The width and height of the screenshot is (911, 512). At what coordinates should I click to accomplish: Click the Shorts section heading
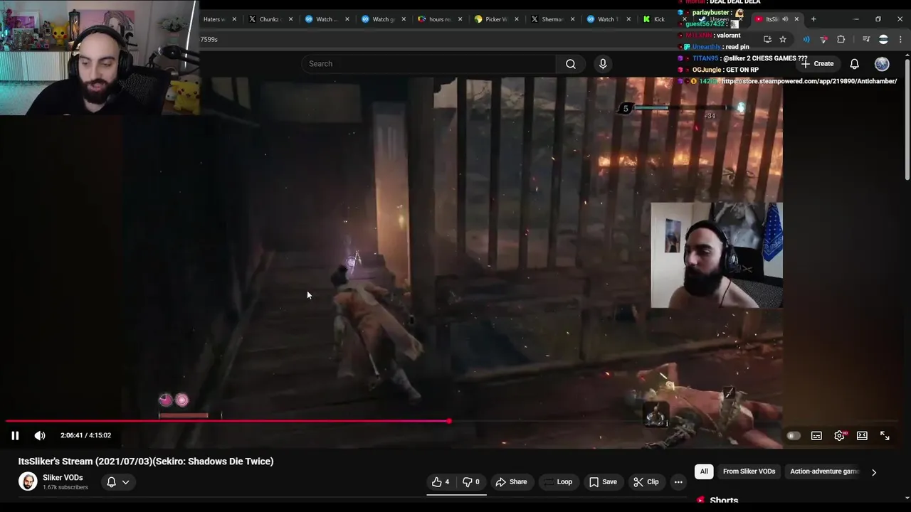pyautogui.click(x=724, y=501)
